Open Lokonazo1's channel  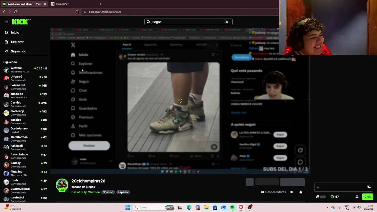(x=25, y=87)
